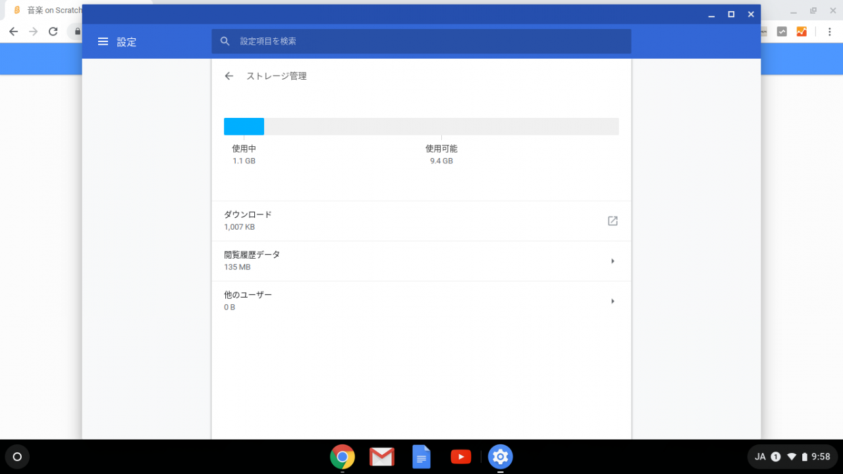This screenshot has width=843, height=474.
Task: Launch YouTube from the shelf
Action: [461, 457]
